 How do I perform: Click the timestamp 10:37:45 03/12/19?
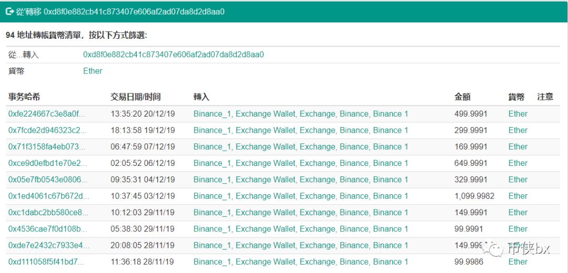[143, 196]
